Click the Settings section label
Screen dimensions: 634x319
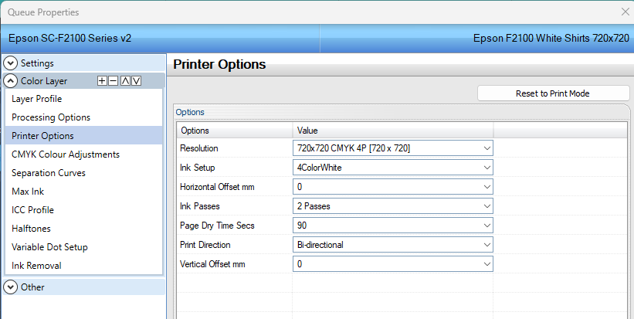pyautogui.click(x=37, y=63)
